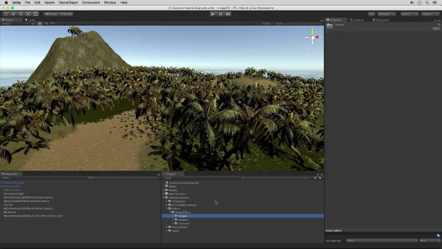Open the cloud services button
This screenshot has height=249, width=442.
pos(372,14)
